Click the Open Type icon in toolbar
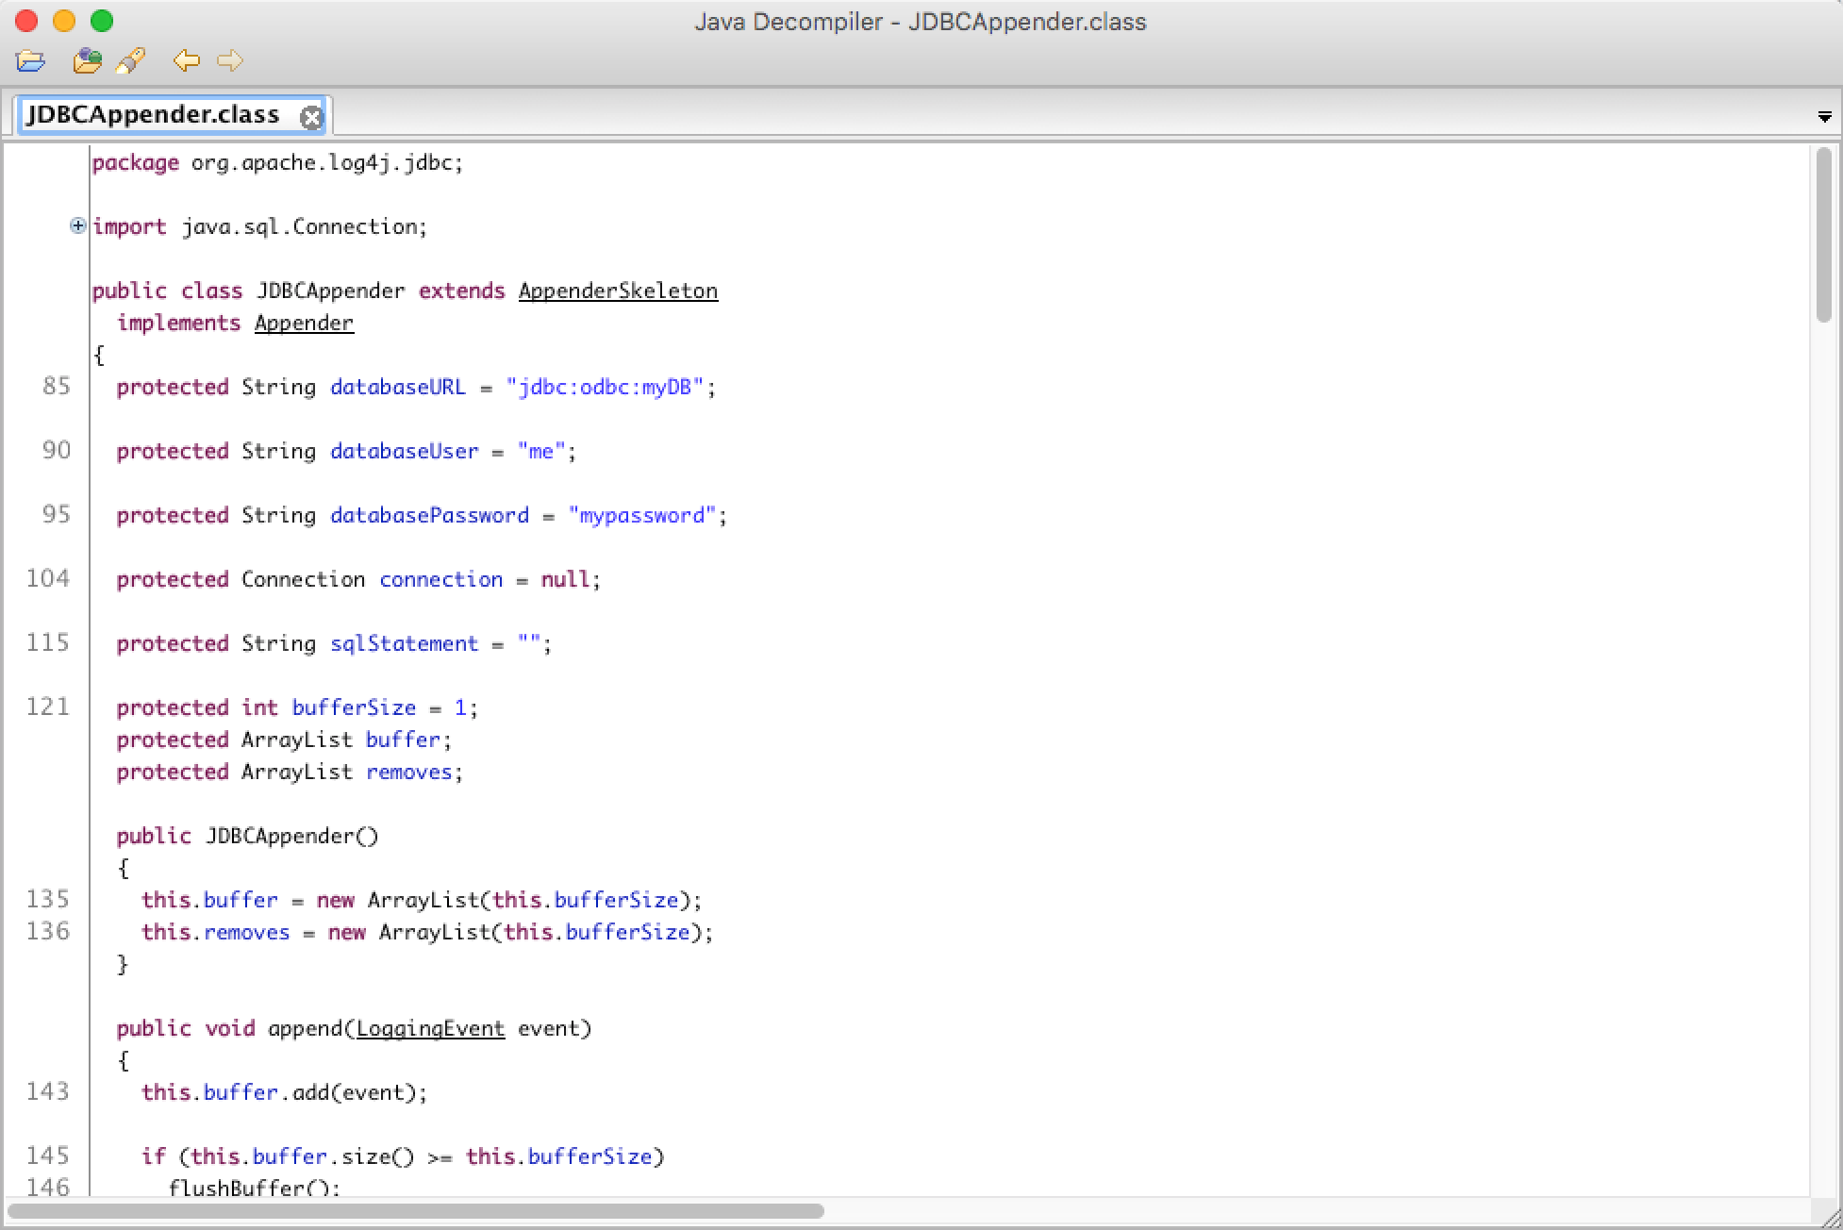1843x1230 pixels. pos(87,61)
